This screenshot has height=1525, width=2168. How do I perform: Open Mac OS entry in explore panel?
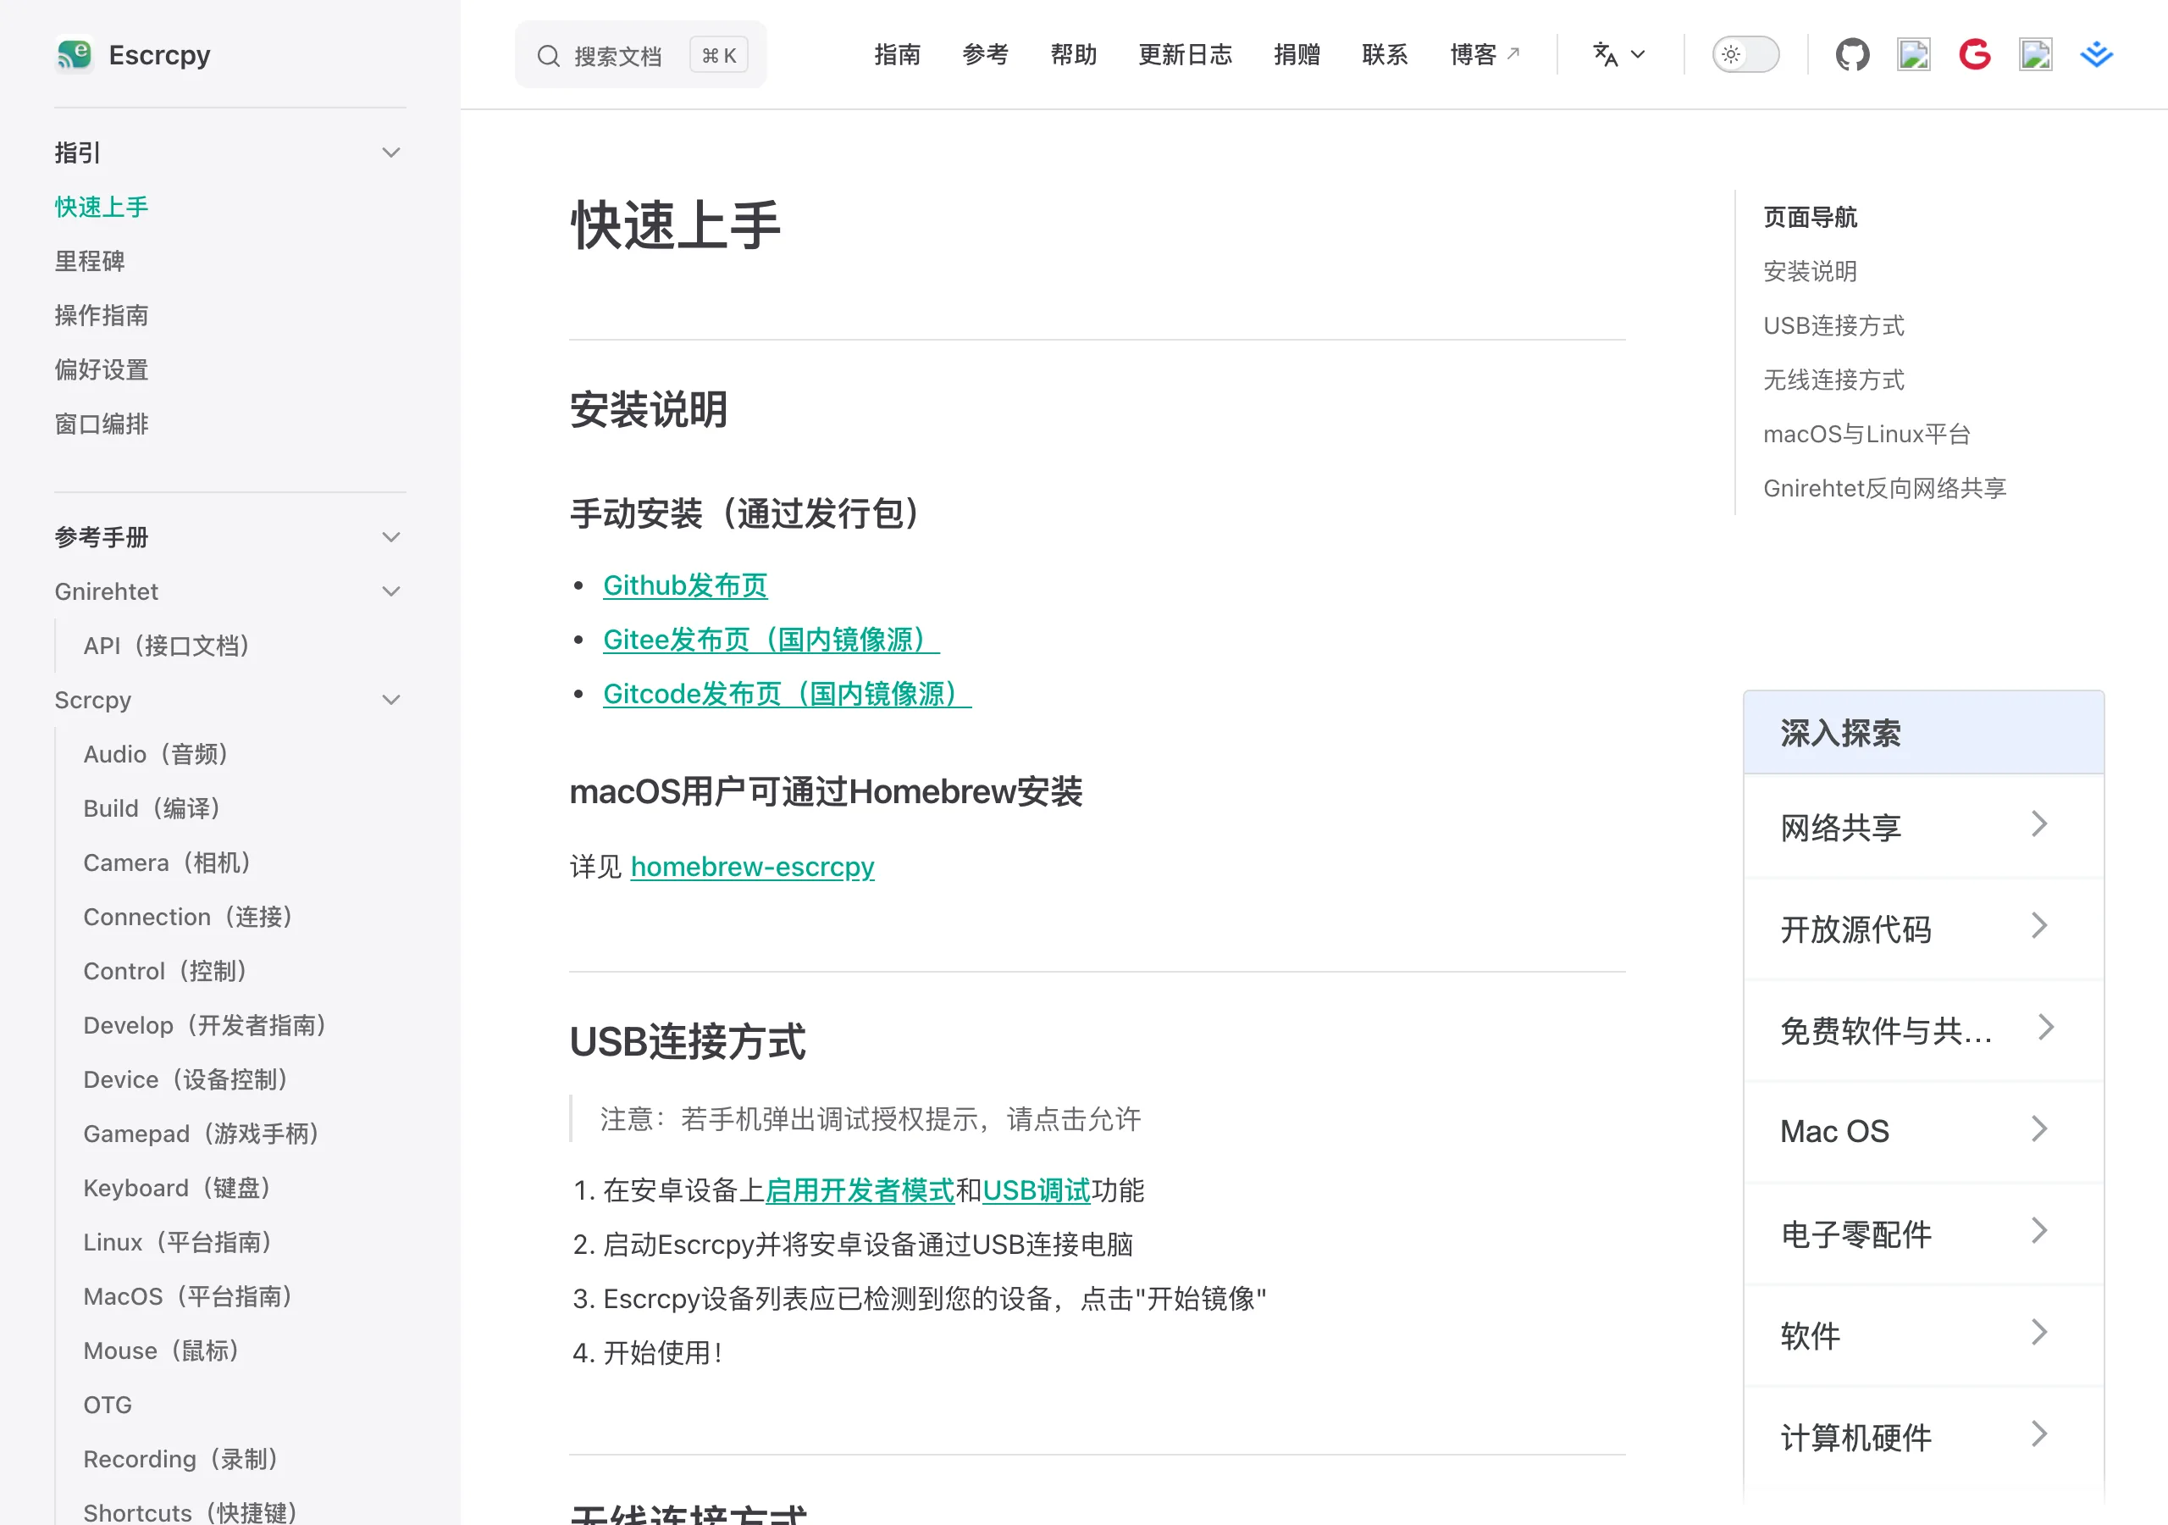(1923, 1131)
